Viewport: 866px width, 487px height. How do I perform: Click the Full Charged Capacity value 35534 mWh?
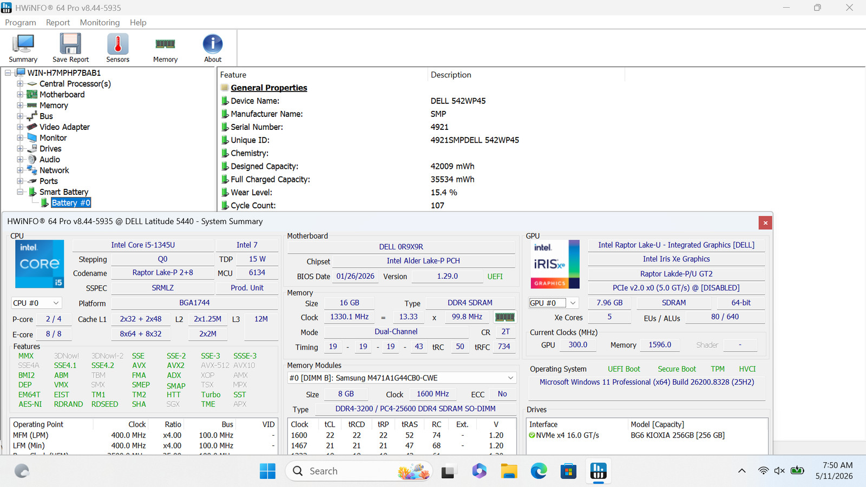pos(452,179)
